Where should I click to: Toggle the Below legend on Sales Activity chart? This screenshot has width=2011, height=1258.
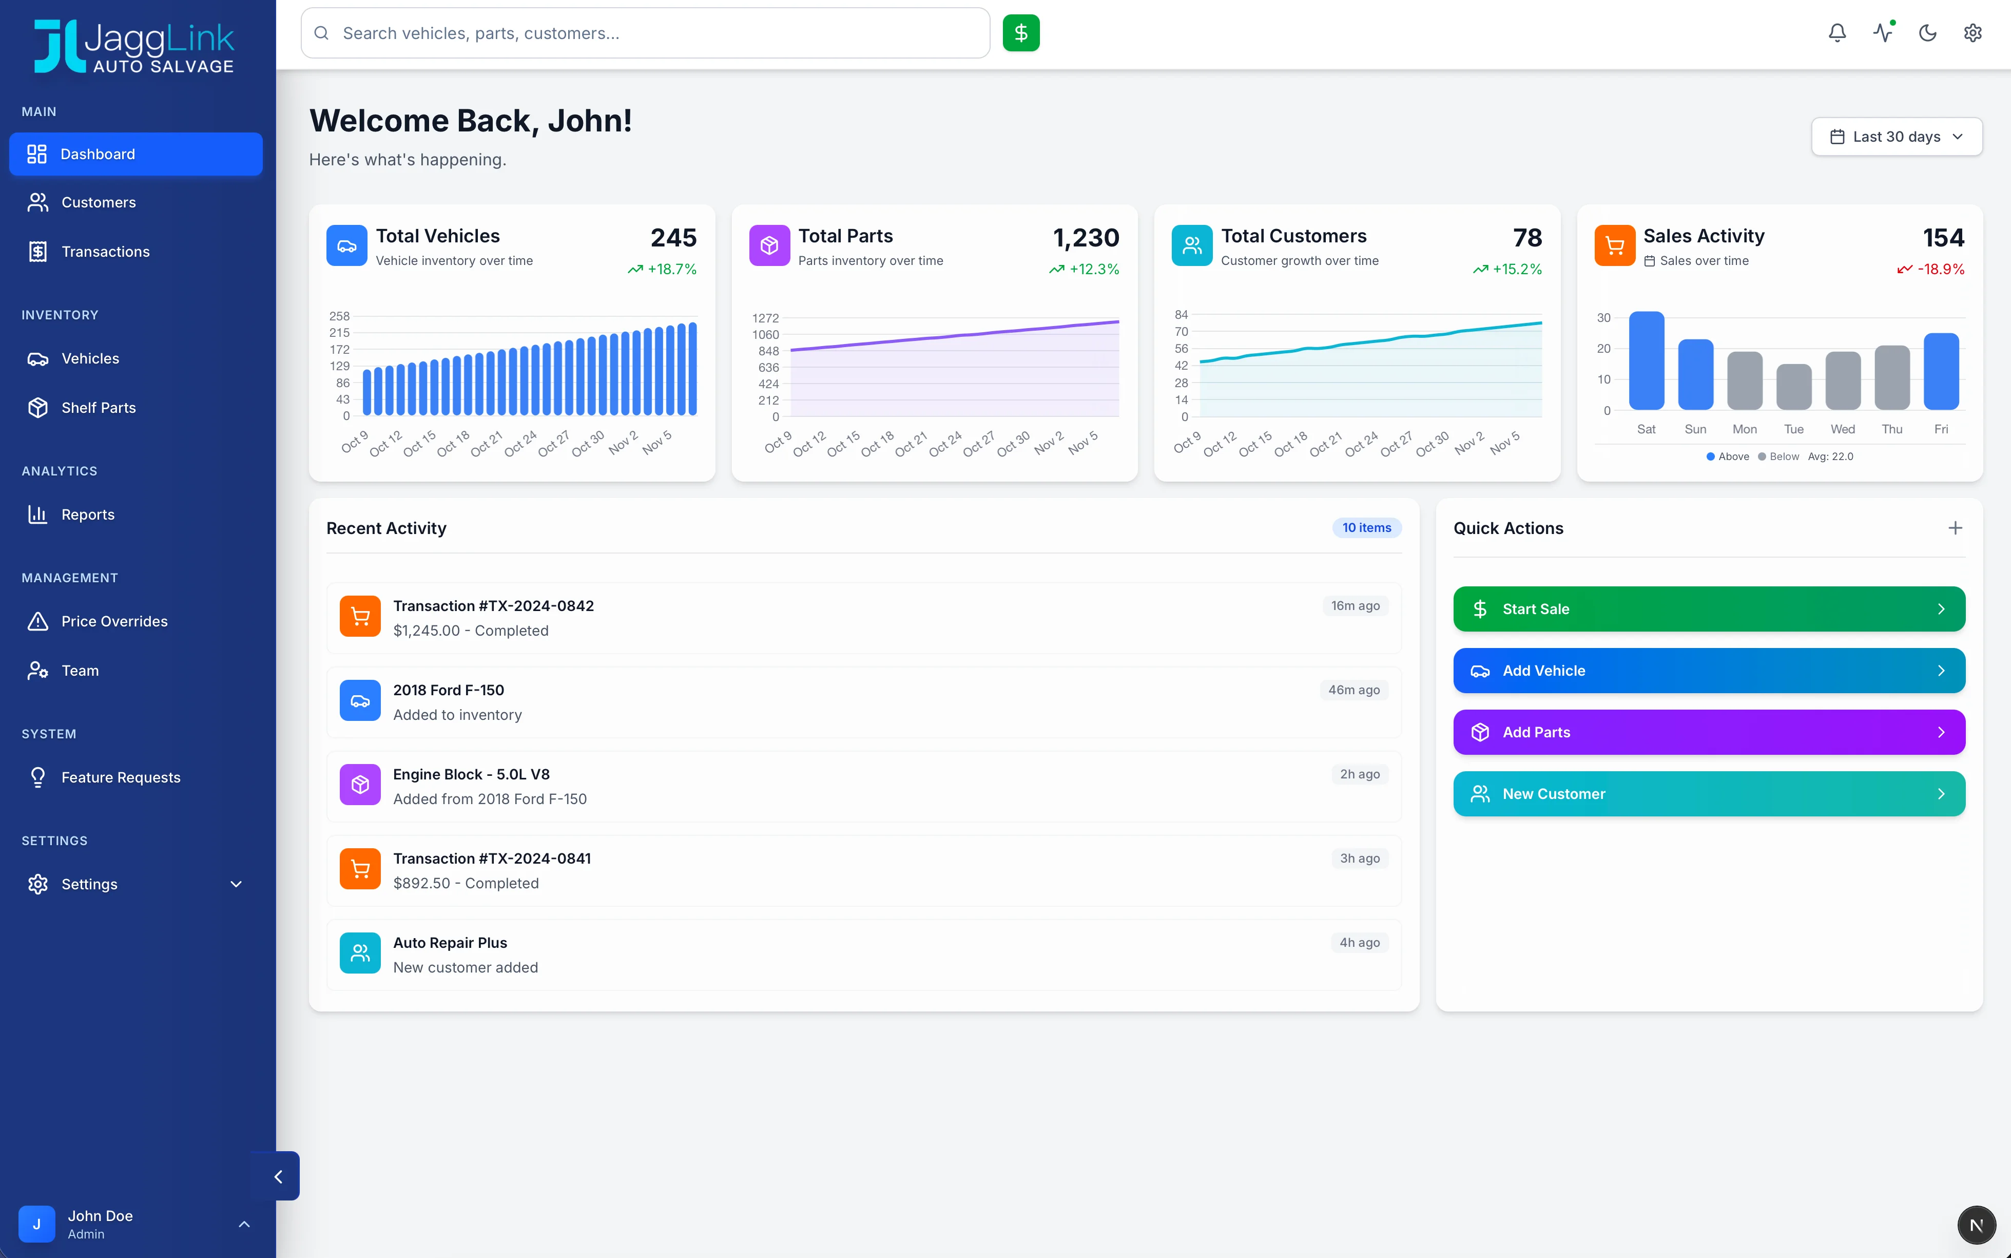coord(1778,456)
